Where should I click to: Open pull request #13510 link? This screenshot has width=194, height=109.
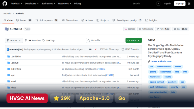click(110, 75)
